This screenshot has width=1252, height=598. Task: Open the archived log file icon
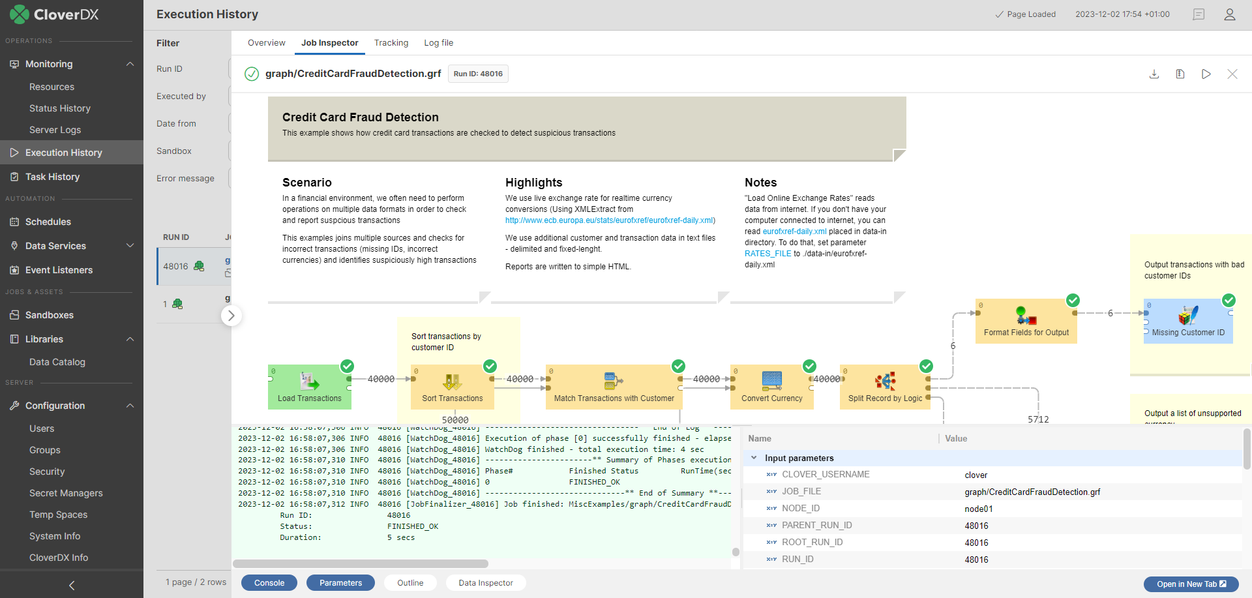tap(1180, 74)
